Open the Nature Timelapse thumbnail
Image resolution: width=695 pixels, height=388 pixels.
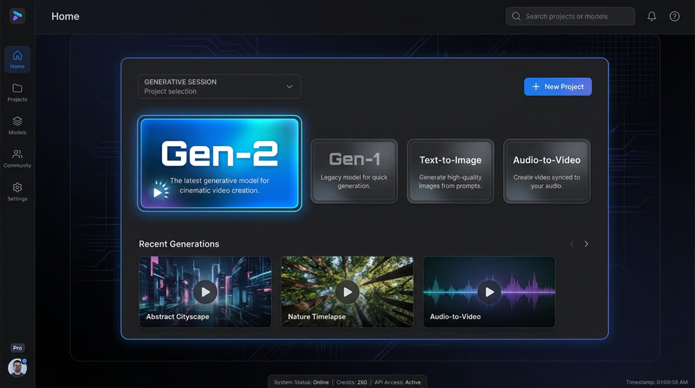tap(347, 292)
